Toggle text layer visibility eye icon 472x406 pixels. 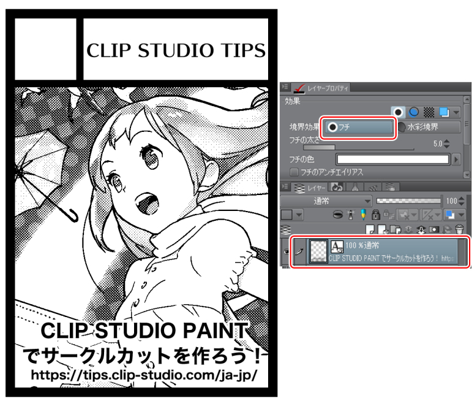click(287, 251)
